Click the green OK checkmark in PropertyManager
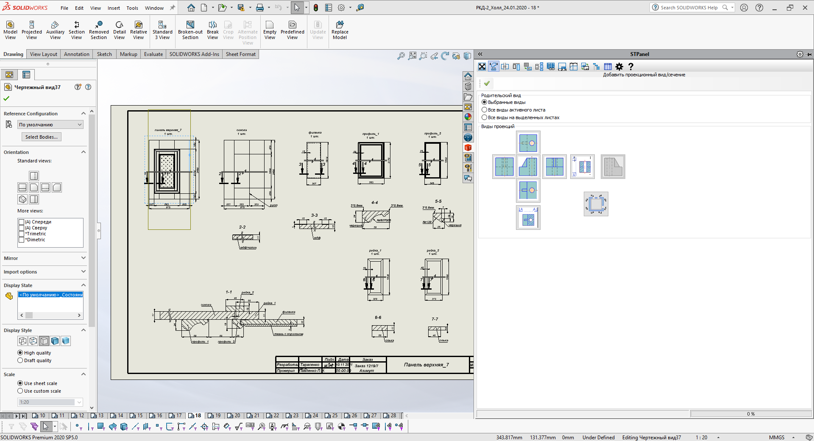The image size is (814, 441). [6, 98]
